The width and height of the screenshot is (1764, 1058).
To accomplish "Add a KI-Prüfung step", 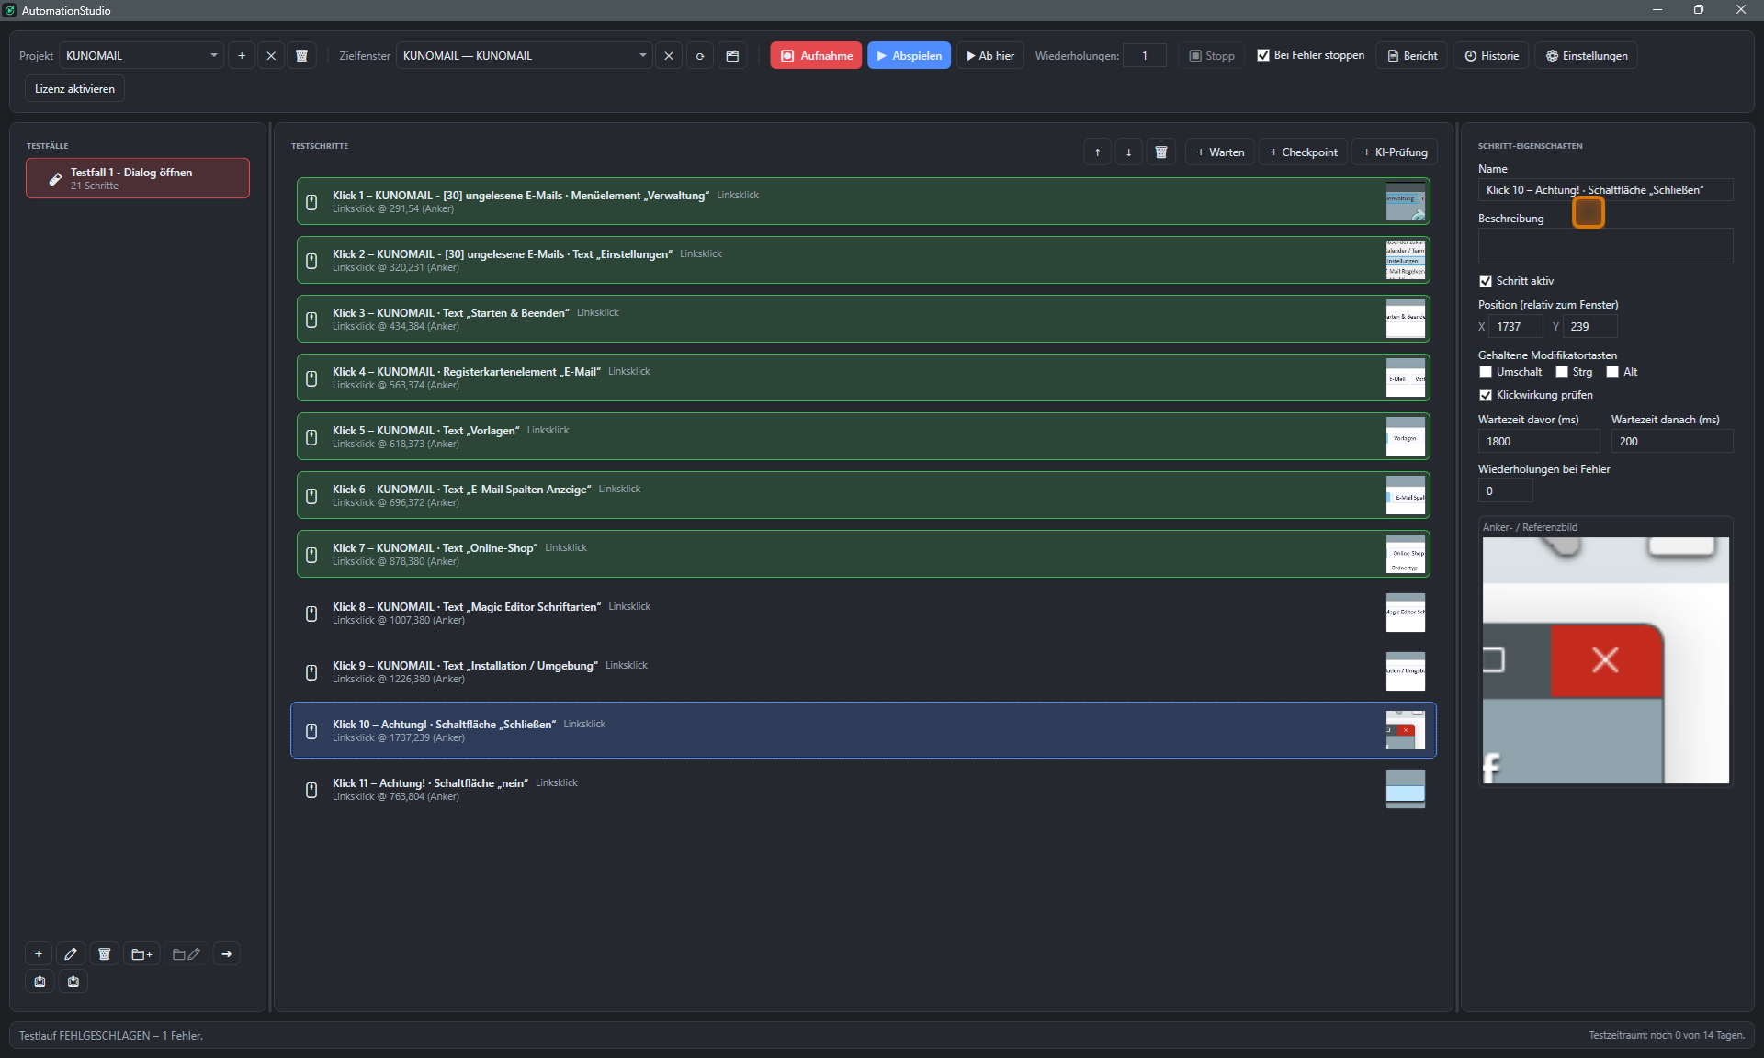I will pos(1395,152).
